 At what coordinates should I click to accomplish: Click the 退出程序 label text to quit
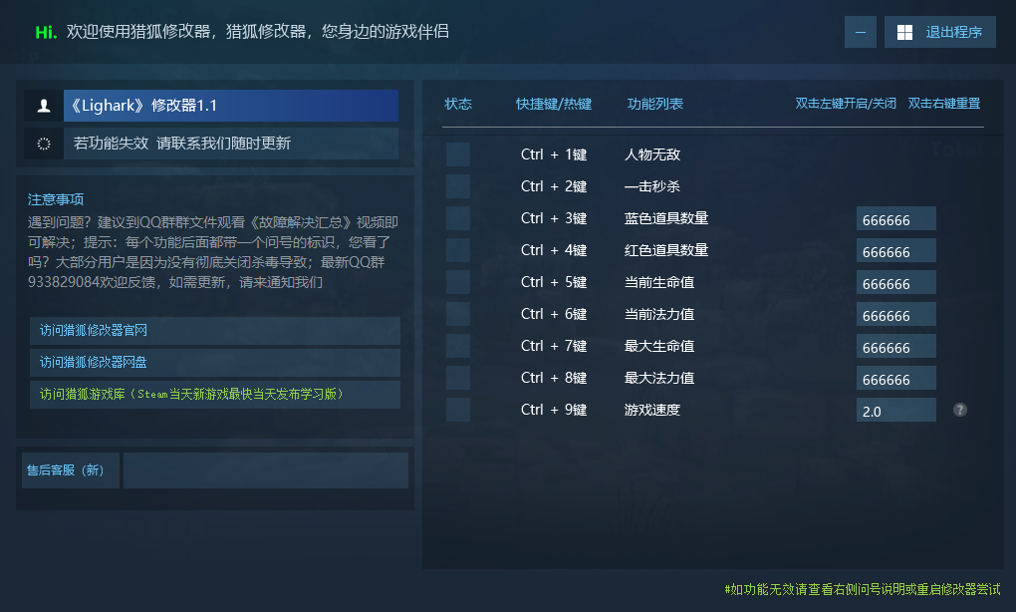(x=954, y=33)
